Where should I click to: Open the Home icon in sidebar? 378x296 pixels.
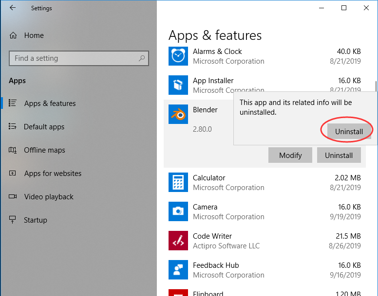pyautogui.click(x=13, y=35)
